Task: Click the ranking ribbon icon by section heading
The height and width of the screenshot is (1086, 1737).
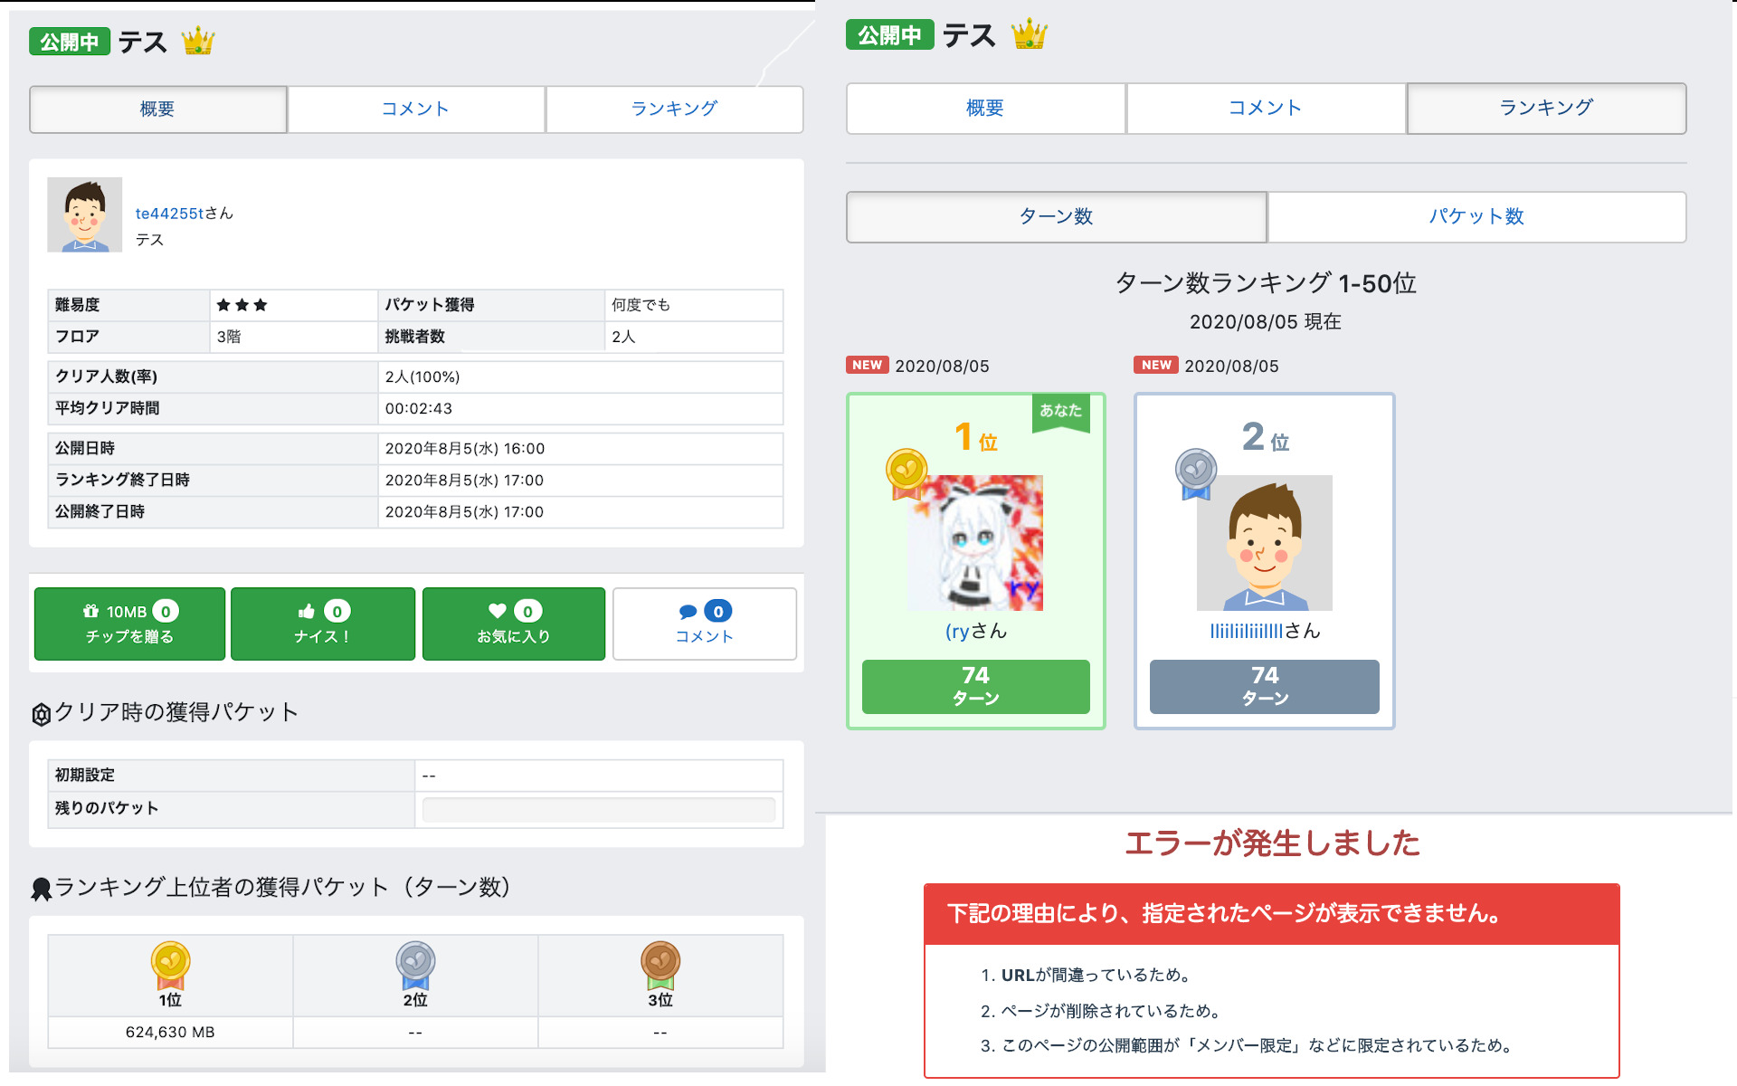Action: coord(41,889)
